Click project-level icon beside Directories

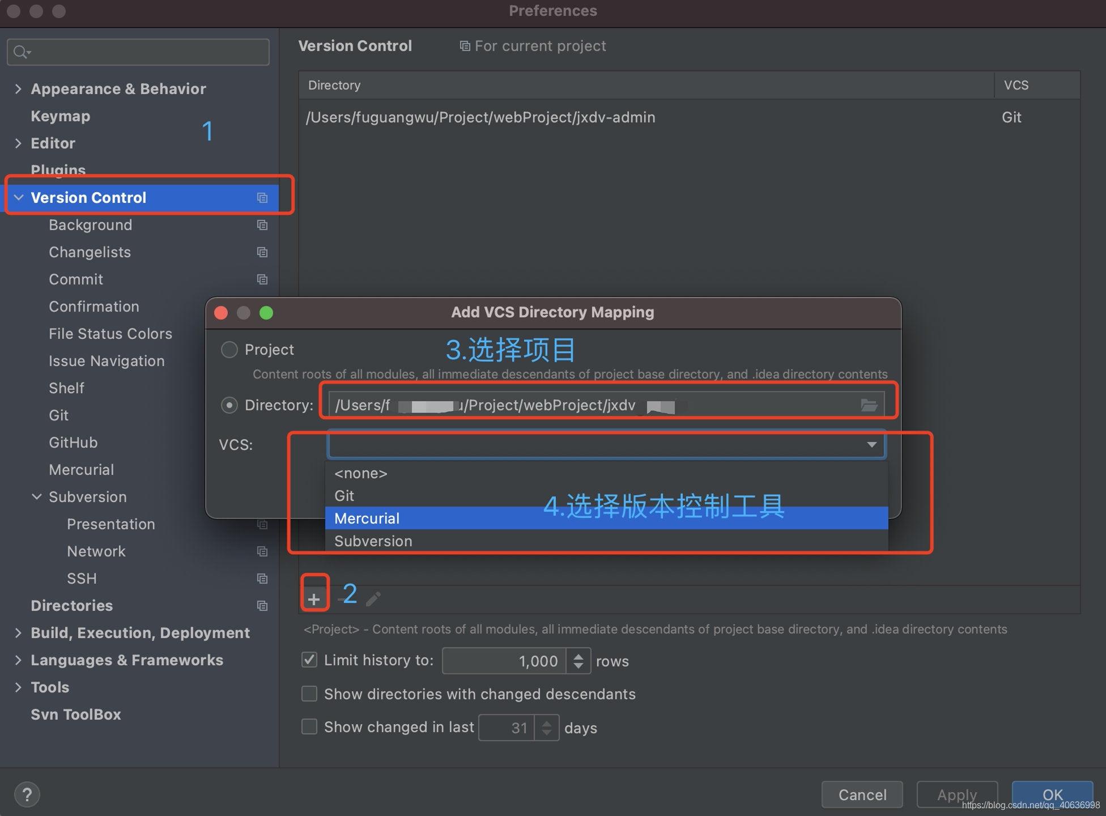pos(262,606)
